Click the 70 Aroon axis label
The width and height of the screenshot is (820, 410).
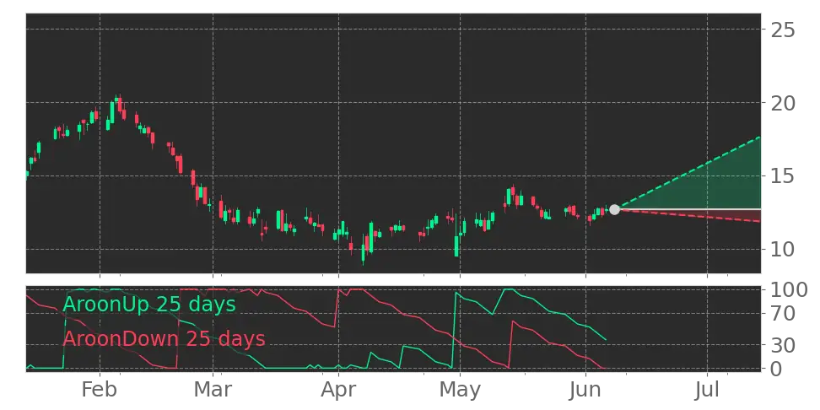(x=783, y=314)
